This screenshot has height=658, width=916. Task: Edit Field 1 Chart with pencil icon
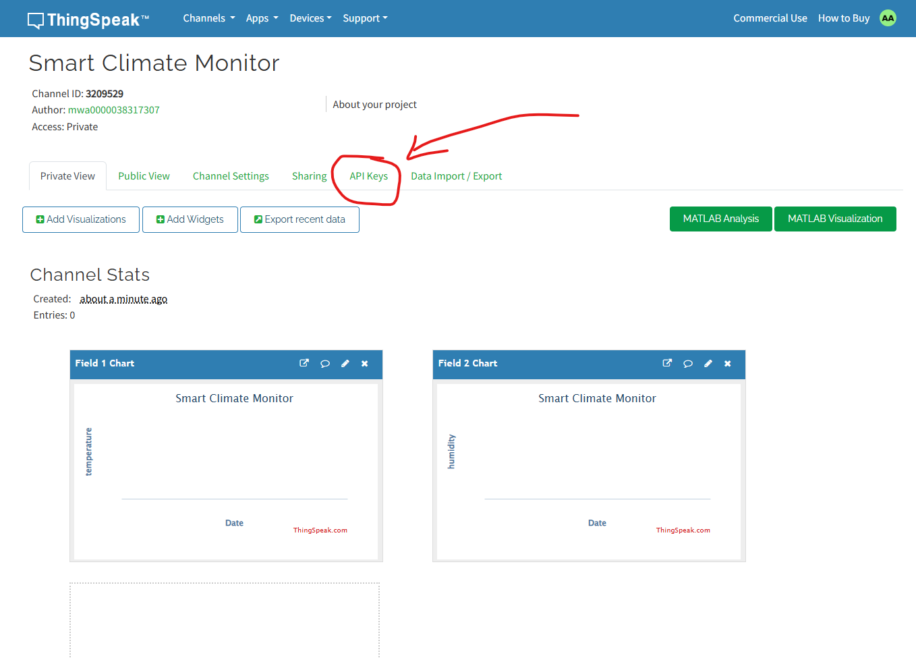pyautogui.click(x=345, y=364)
